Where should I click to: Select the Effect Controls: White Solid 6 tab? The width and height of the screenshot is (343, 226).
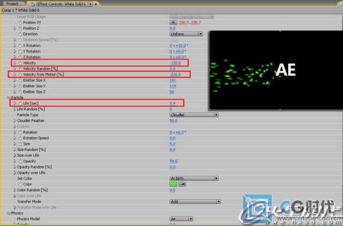(61, 4)
